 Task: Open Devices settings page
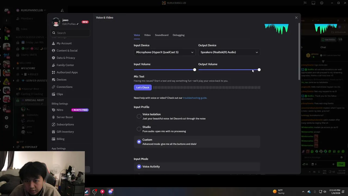click(x=61, y=79)
